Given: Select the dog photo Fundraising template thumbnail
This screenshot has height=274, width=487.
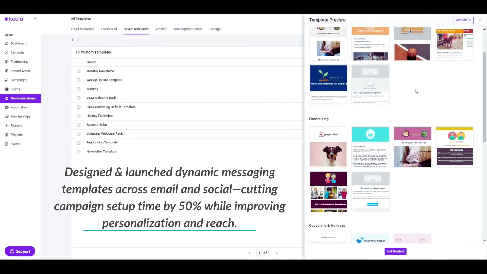Looking at the screenshot, I should coord(328,147).
